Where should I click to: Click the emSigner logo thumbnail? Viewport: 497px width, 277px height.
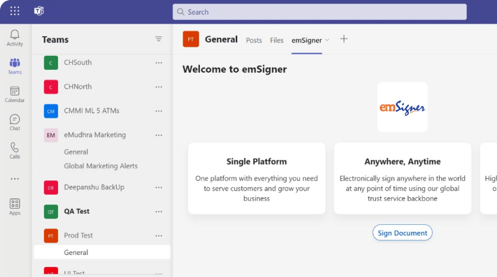(x=402, y=107)
